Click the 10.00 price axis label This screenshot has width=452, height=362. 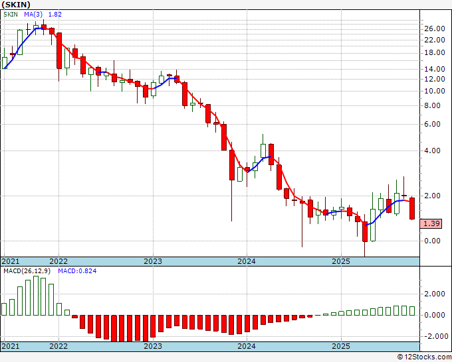(x=435, y=91)
